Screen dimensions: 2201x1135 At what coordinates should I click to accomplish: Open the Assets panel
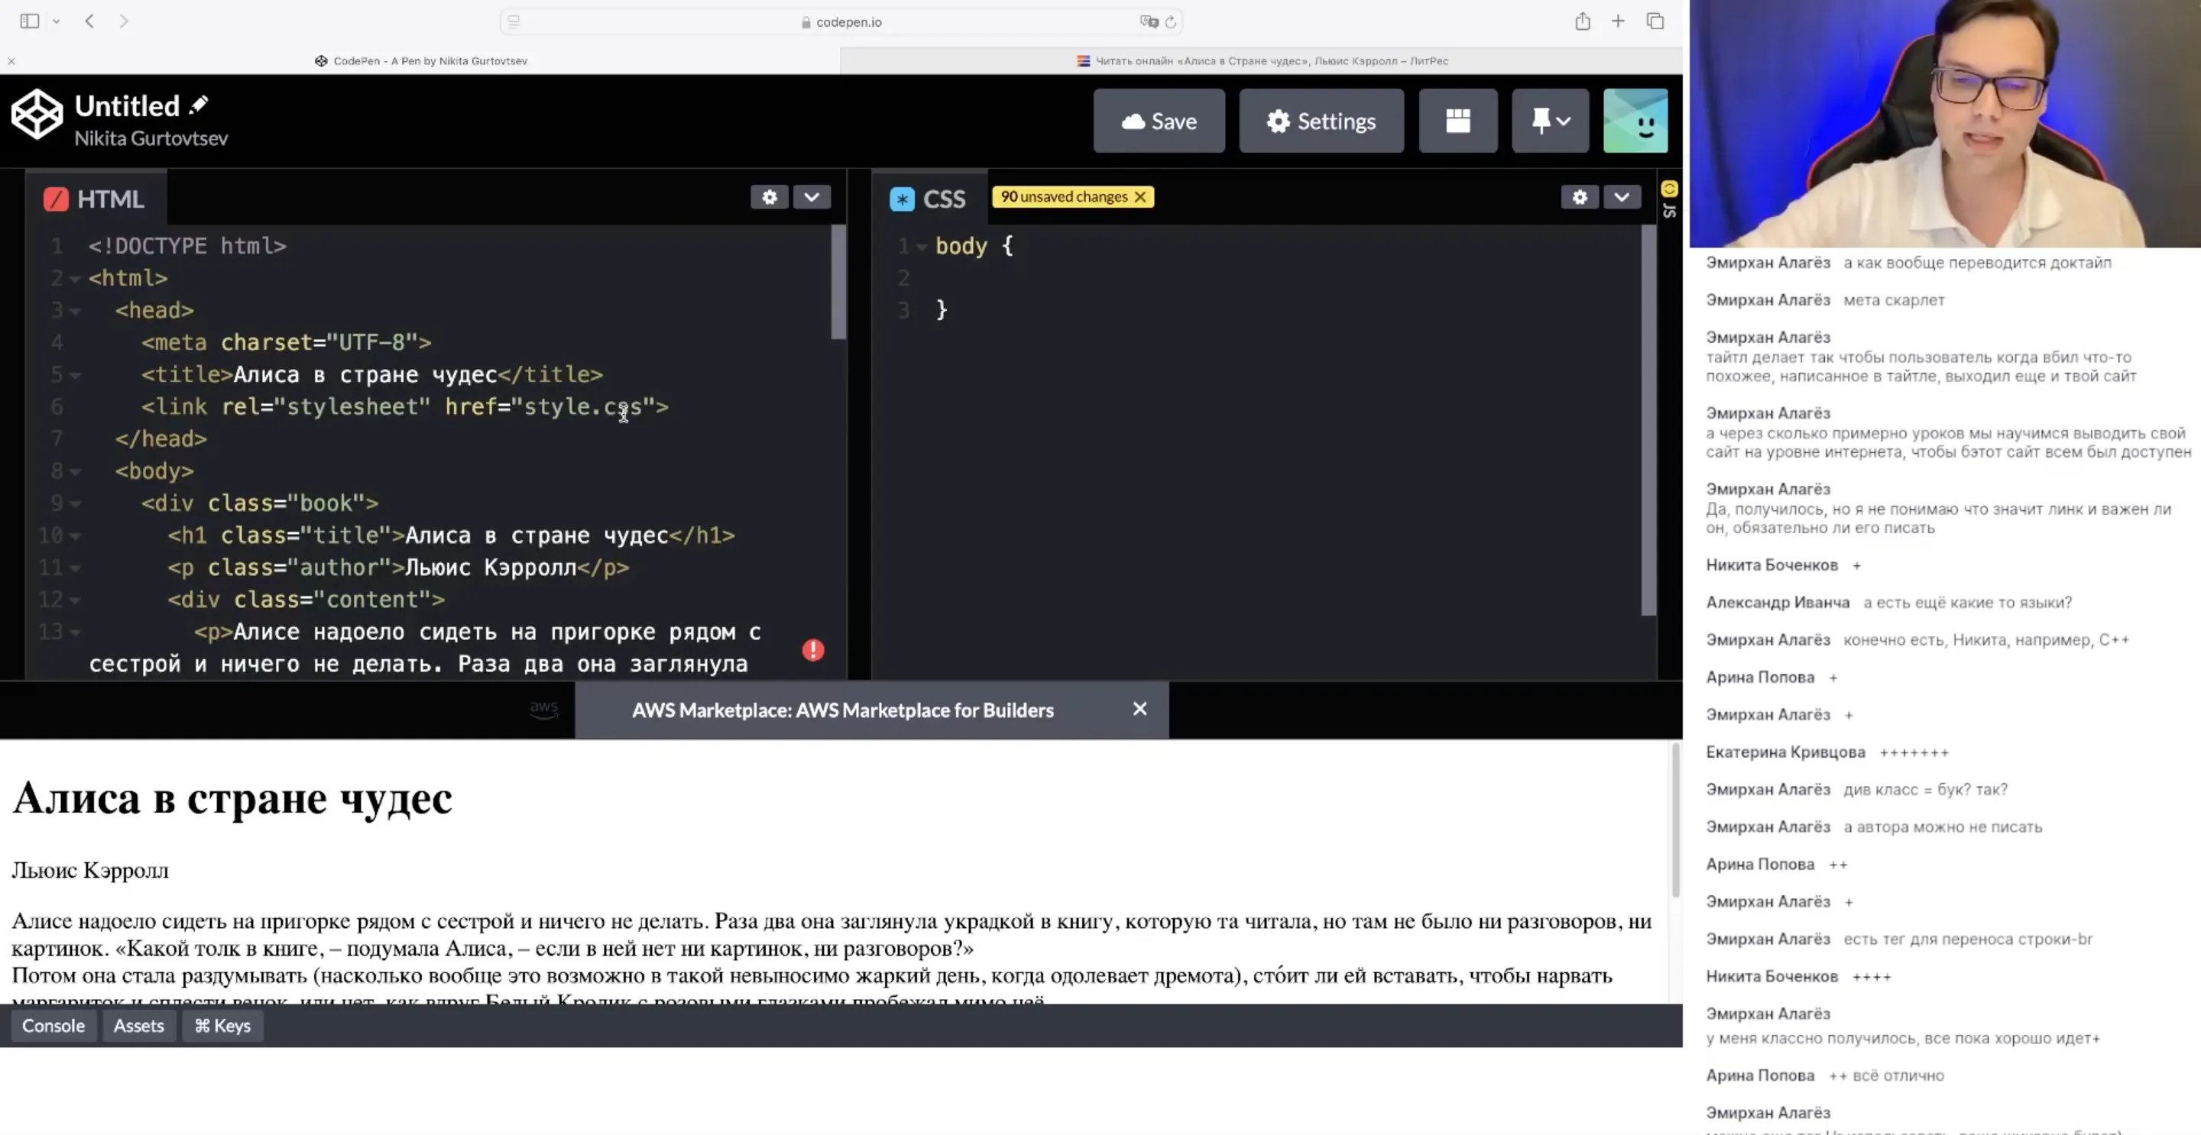[138, 1026]
